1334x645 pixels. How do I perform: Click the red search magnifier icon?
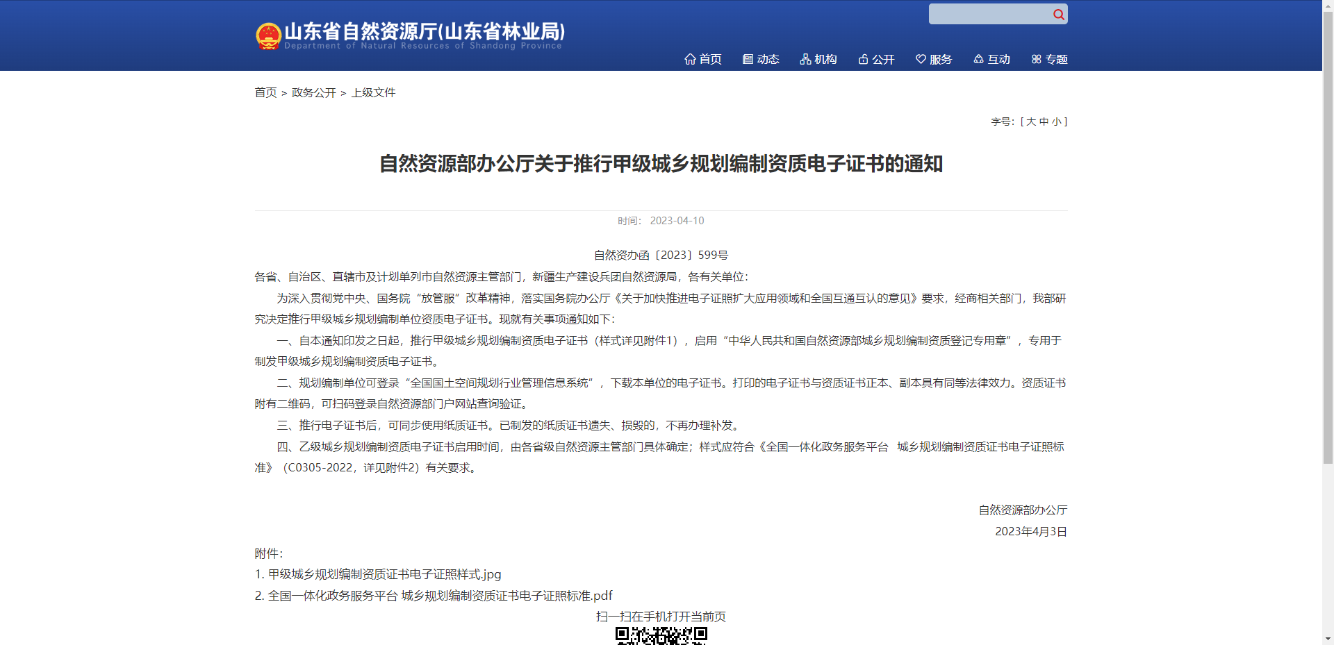pos(1058,15)
